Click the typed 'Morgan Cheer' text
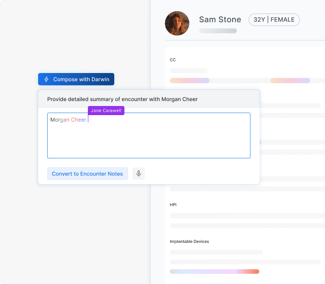325x284 pixels. tap(68, 120)
